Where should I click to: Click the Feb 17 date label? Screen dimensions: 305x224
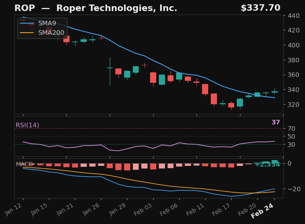click(221, 209)
